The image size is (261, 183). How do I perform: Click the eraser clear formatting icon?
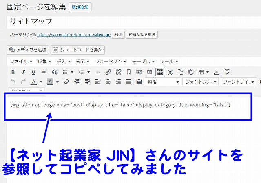[x=66, y=82]
